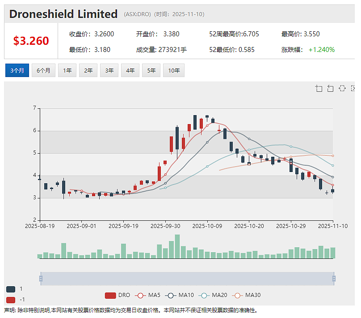361x318 pixels.
Task: Click the y-axis label 7
Action: [34, 108]
